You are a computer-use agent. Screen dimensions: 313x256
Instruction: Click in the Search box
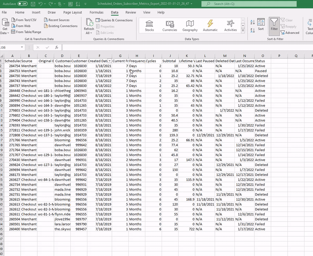249,4
